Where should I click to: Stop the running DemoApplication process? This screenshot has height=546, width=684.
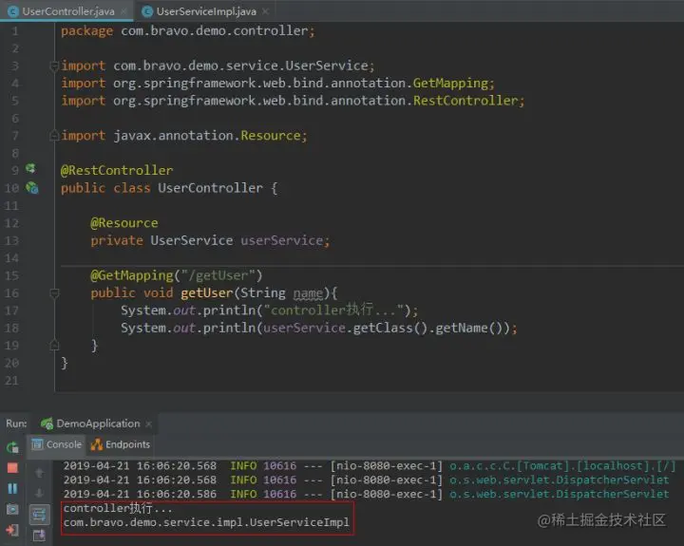pos(12,467)
